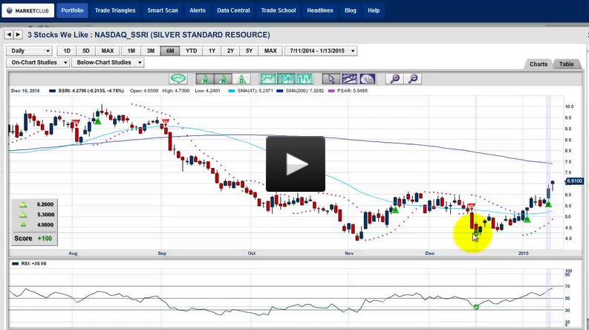Zoom in on the chart
The image size is (589, 330).
tap(395, 79)
